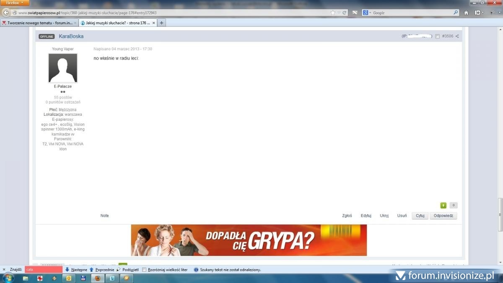Click the Google search magnifier icon
The height and width of the screenshot is (283, 503).
(456, 13)
